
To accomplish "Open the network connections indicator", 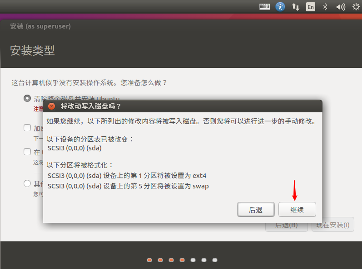I will point(296,7).
